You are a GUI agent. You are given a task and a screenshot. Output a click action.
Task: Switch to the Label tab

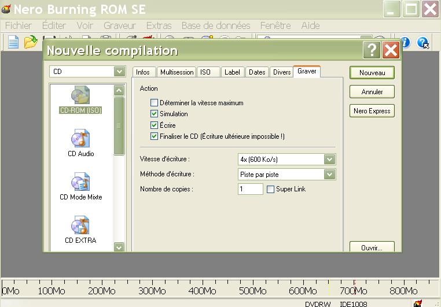[x=232, y=72]
